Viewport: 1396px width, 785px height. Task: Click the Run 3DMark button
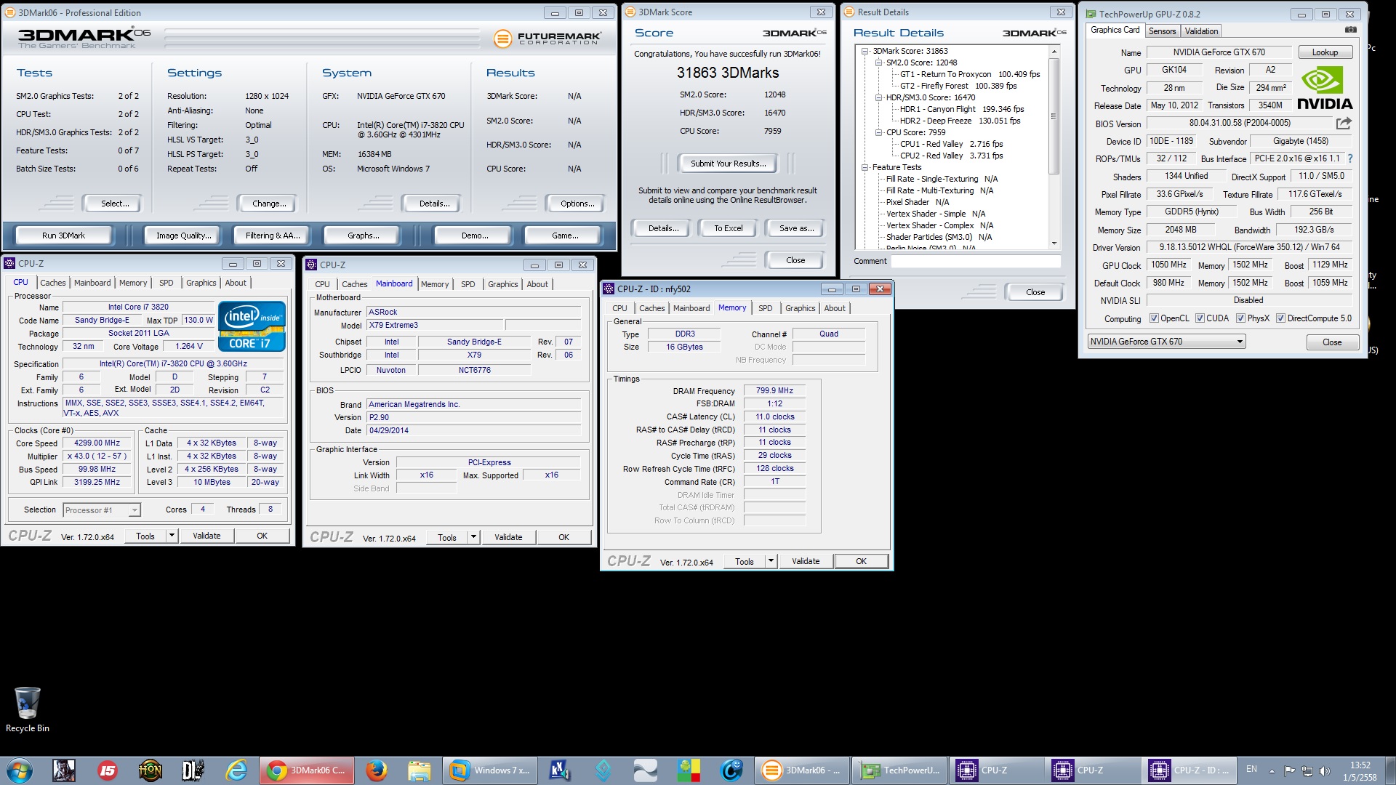pos(63,235)
